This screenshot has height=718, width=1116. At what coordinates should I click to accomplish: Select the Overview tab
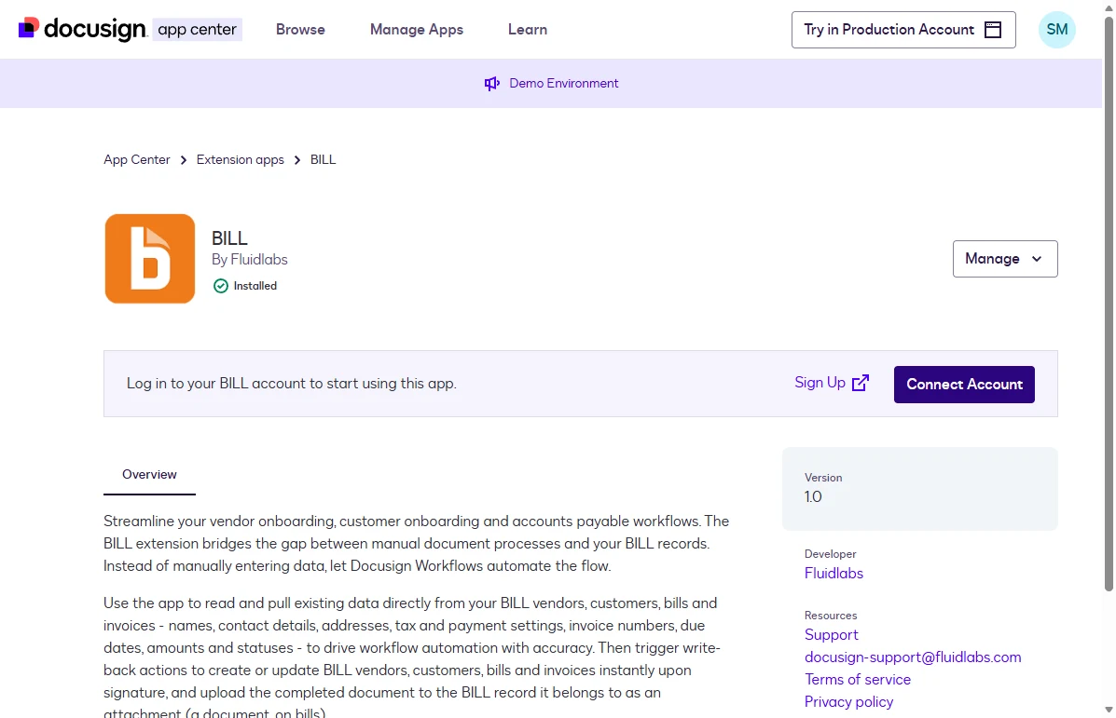pos(149,475)
